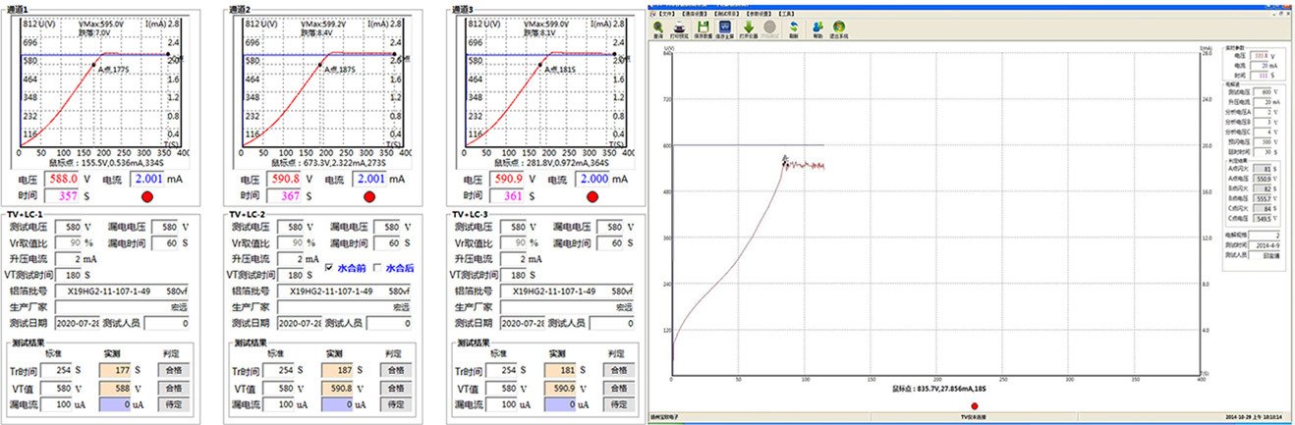Click the 保存全屏 save fullscreen icon
The width and height of the screenshot is (1295, 425).
pyautogui.click(x=726, y=28)
